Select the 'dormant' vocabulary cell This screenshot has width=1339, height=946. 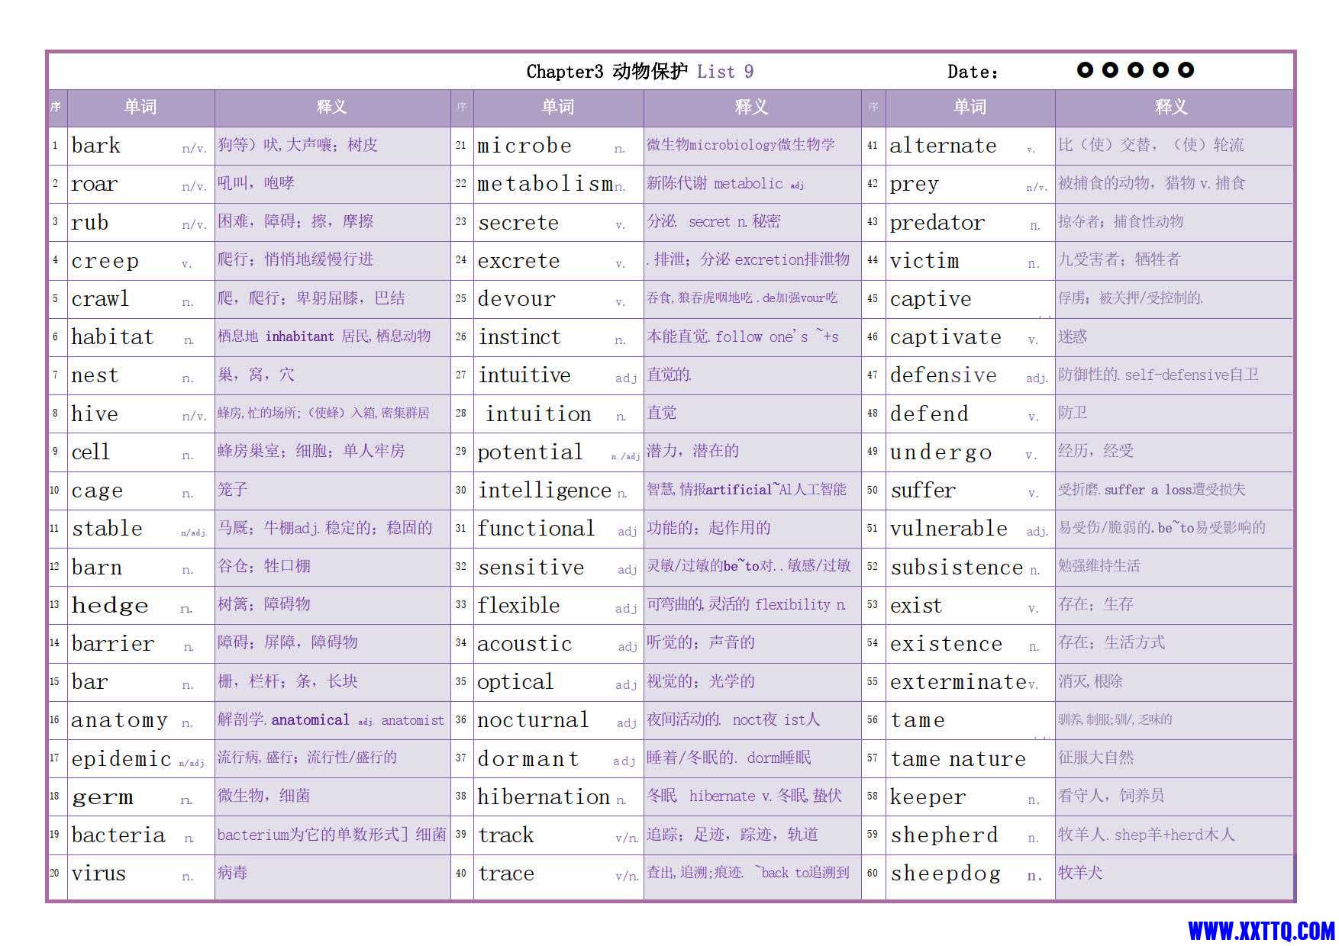558,759
